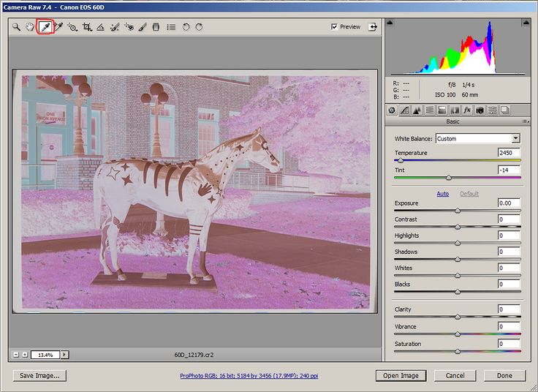Select the Hand tool
This screenshot has height=392, width=538.
point(30,27)
